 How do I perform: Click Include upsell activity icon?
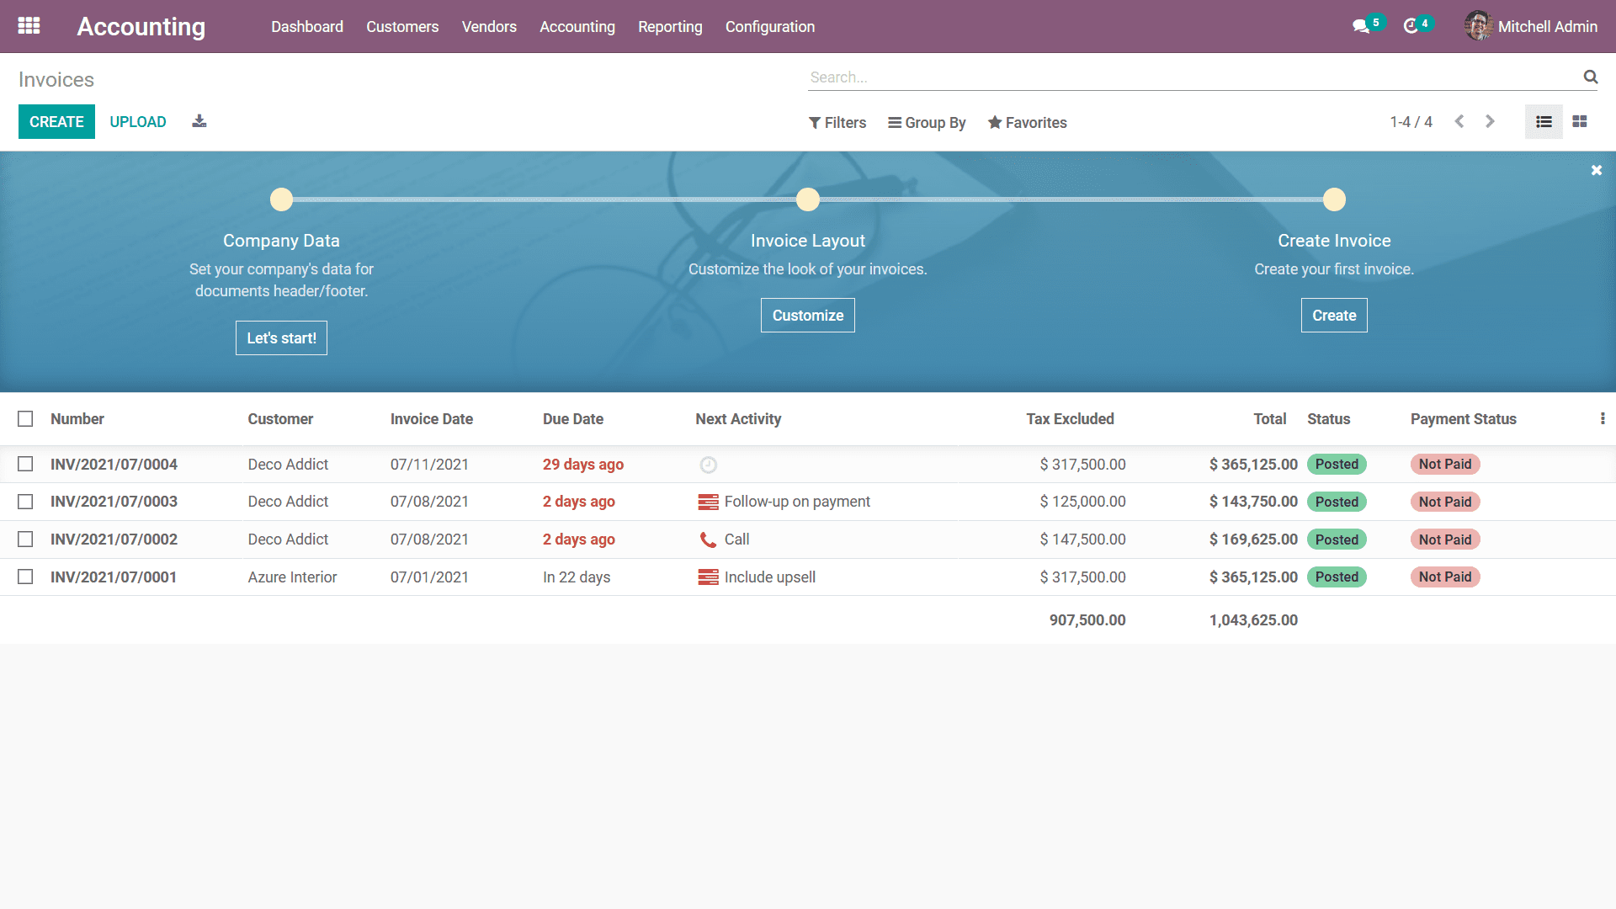pos(709,577)
